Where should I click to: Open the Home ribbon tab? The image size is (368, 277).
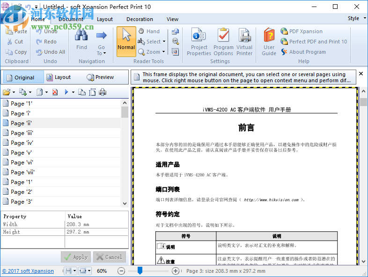pyautogui.click(x=38, y=19)
